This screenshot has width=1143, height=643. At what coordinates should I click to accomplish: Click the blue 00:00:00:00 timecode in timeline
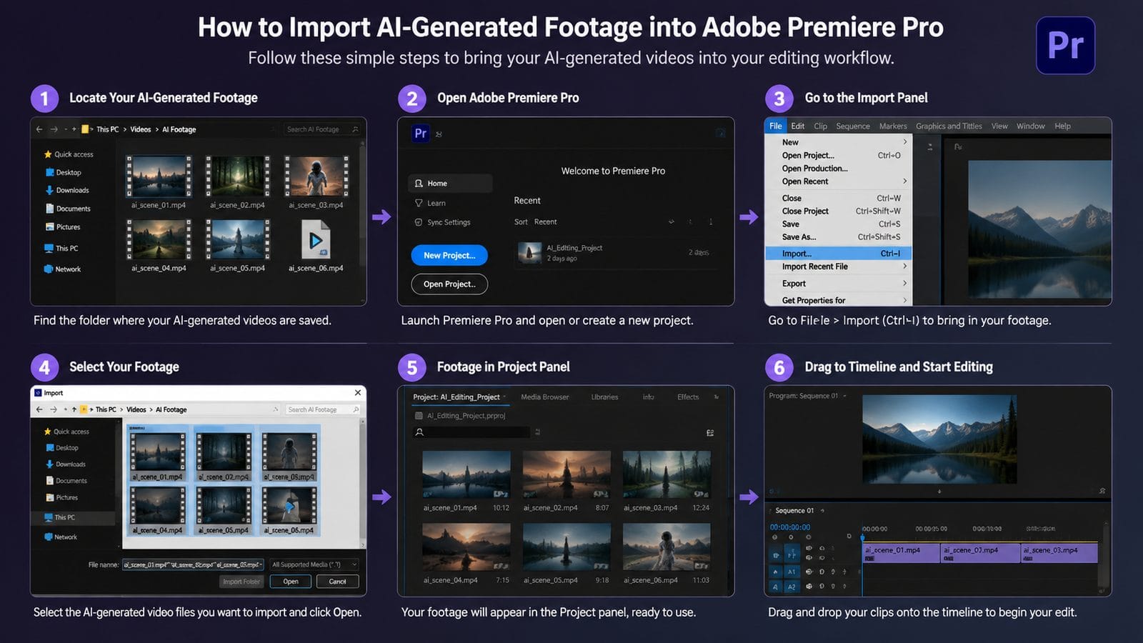coord(790,527)
